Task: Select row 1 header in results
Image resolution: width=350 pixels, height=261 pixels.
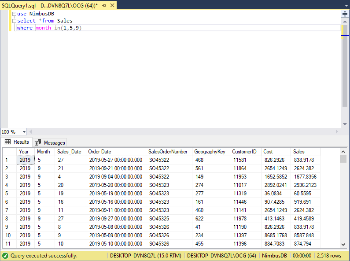Action: coord(10,160)
